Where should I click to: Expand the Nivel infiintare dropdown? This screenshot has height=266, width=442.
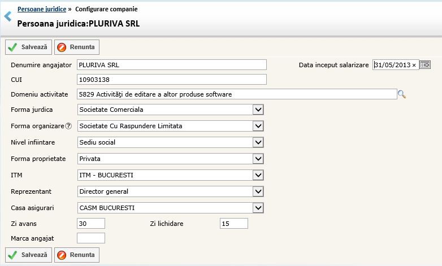(258, 142)
